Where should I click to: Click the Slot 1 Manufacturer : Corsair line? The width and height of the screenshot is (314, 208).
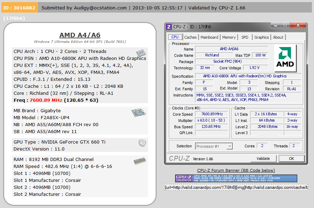tap(47, 180)
